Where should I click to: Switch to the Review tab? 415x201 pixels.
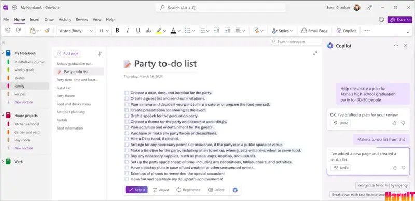click(82, 20)
